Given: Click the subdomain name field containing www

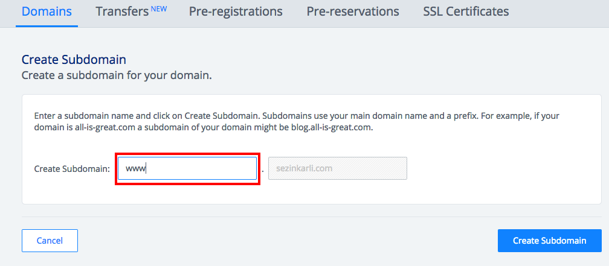Looking at the screenshot, I should pyautogui.click(x=187, y=168).
